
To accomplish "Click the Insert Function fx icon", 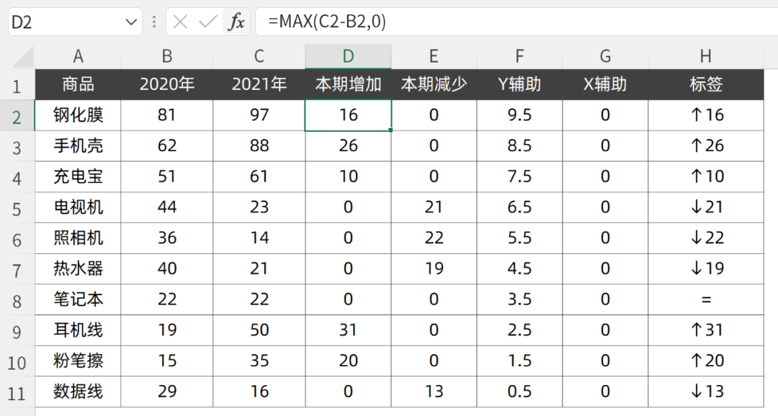I will [x=236, y=22].
